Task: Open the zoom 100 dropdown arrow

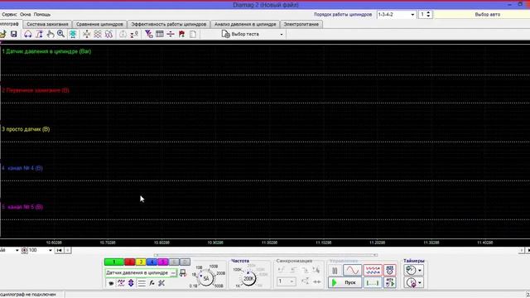Action: point(51,250)
